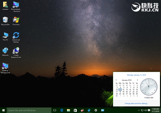Launch Procmon from the desktop
The height and width of the screenshot is (113, 161).
(x=16, y=21)
